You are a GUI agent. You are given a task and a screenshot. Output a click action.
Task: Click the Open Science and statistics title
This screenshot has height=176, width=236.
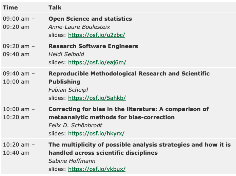[x=90, y=19]
